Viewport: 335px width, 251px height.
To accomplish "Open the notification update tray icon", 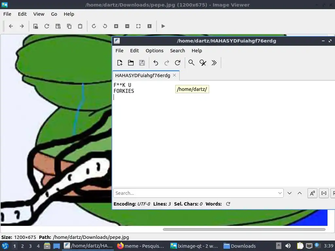I will tap(317, 245).
